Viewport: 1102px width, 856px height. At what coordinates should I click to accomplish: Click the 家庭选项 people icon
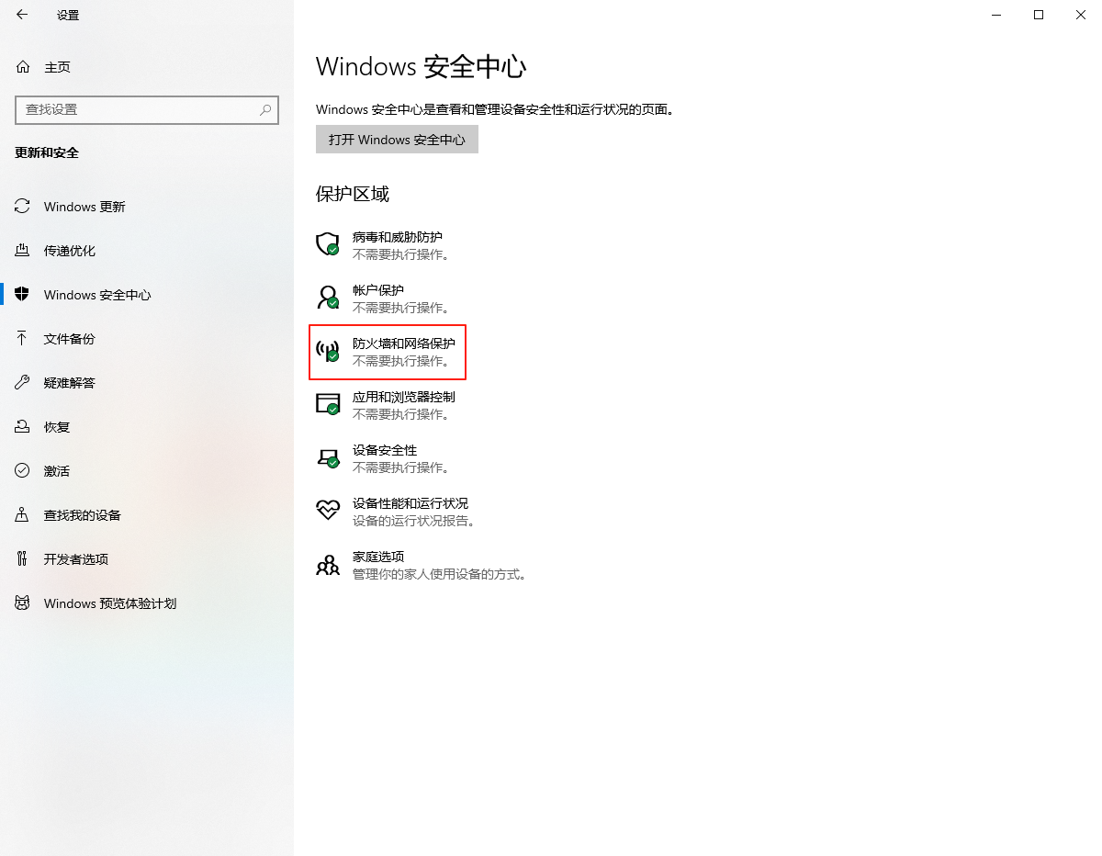pos(328,564)
